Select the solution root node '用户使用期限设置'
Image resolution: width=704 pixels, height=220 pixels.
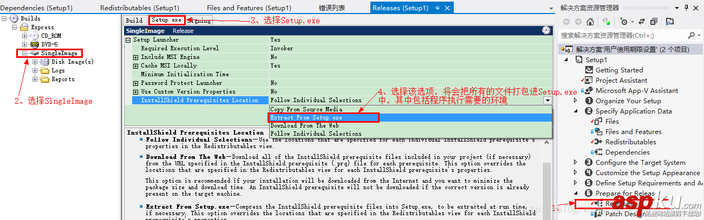633,49
